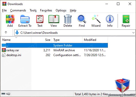Image resolution: width=136 pixels, height=97 pixels.
Task: Click the parent folder icon row
Action: point(55,45)
